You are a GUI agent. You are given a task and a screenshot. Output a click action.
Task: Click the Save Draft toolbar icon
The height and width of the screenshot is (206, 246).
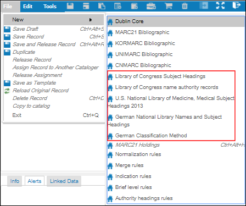(x=86, y=6)
